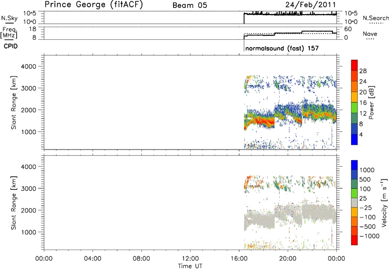This screenshot has width=389, height=269.
Task: Click the '16' power colorbar tick
Action: pos(363,103)
